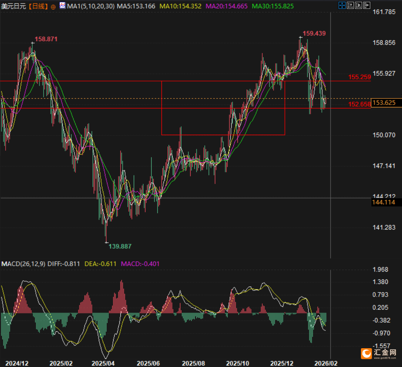Open the 【日线】 timeframe selector
This screenshot has width=402, height=367.
(x=37, y=6)
